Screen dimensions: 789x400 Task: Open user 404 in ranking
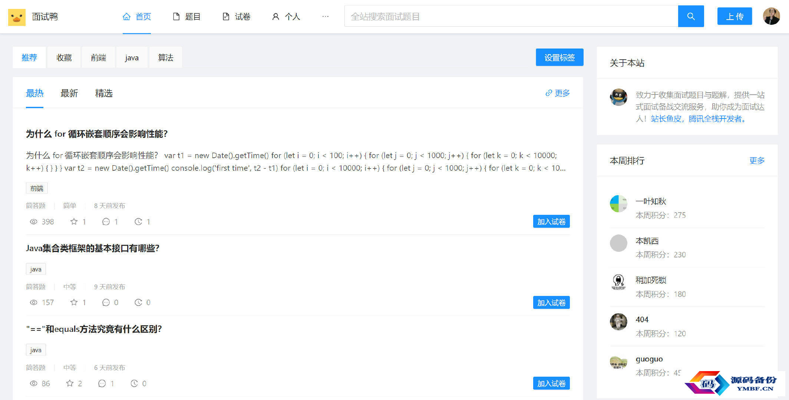coord(642,319)
